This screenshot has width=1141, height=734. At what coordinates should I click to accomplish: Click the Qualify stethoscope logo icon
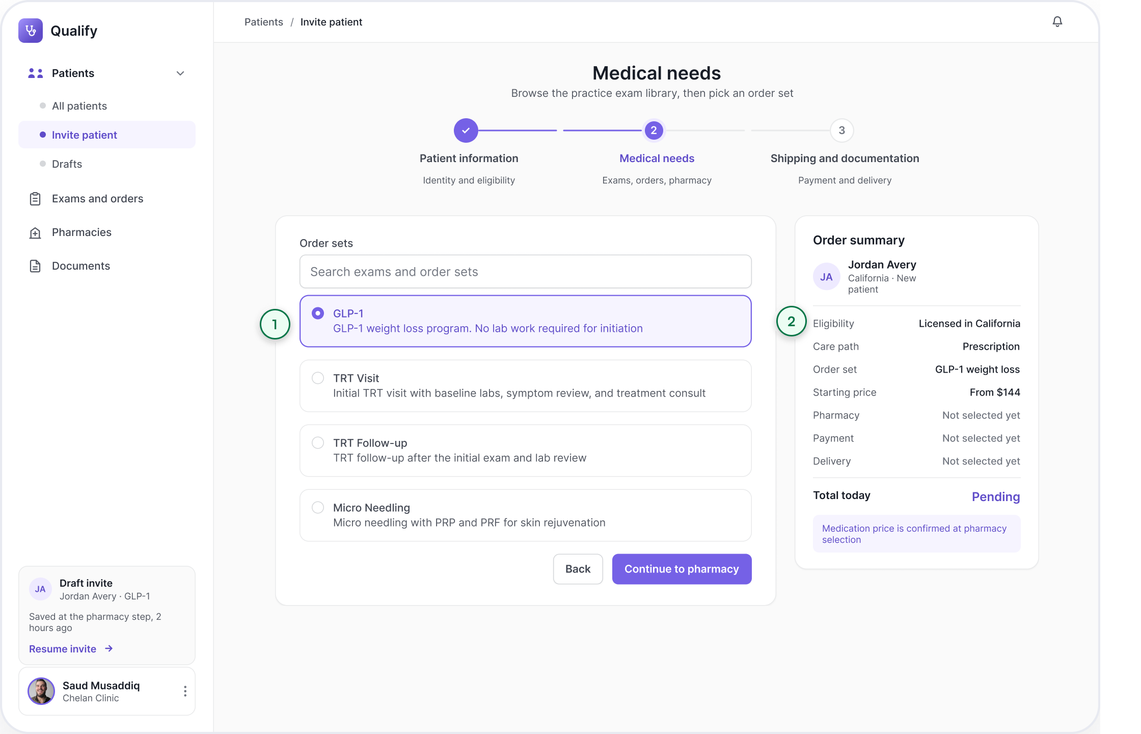[31, 31]
